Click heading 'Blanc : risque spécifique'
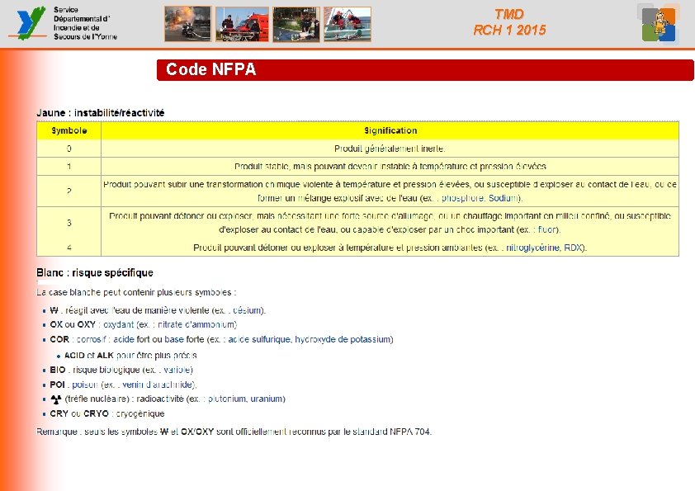This screenshot has height=491, width=695. 95,272
